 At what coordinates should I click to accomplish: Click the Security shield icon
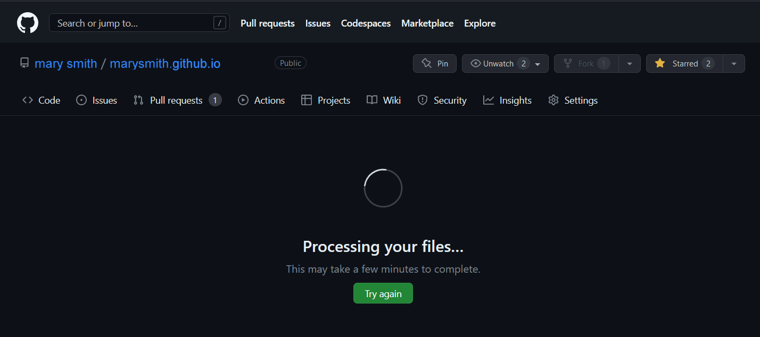pyautogui.click(x=423, y=100)
